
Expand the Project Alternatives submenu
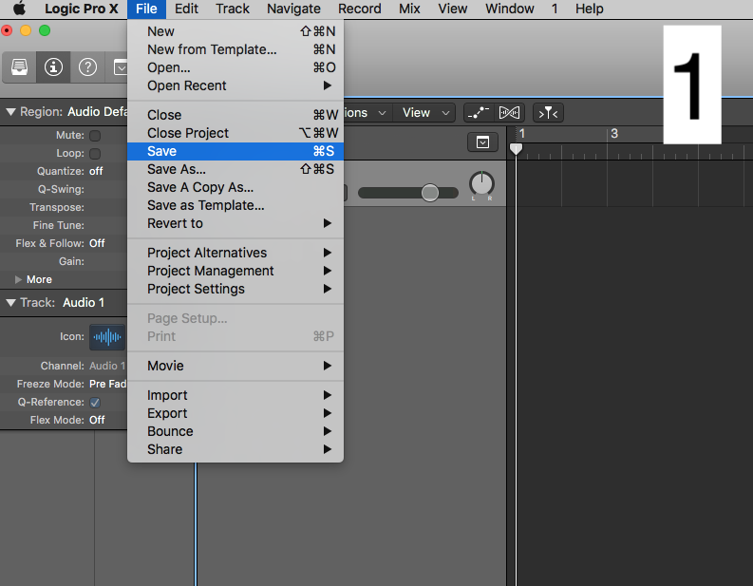click(x=235, y=254)
